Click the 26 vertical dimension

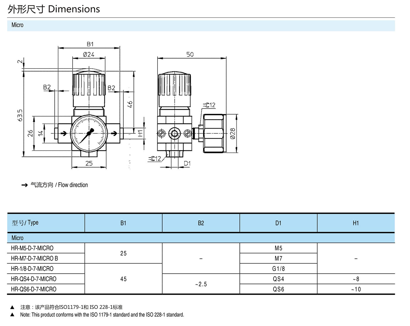click(x=30, y=133)
